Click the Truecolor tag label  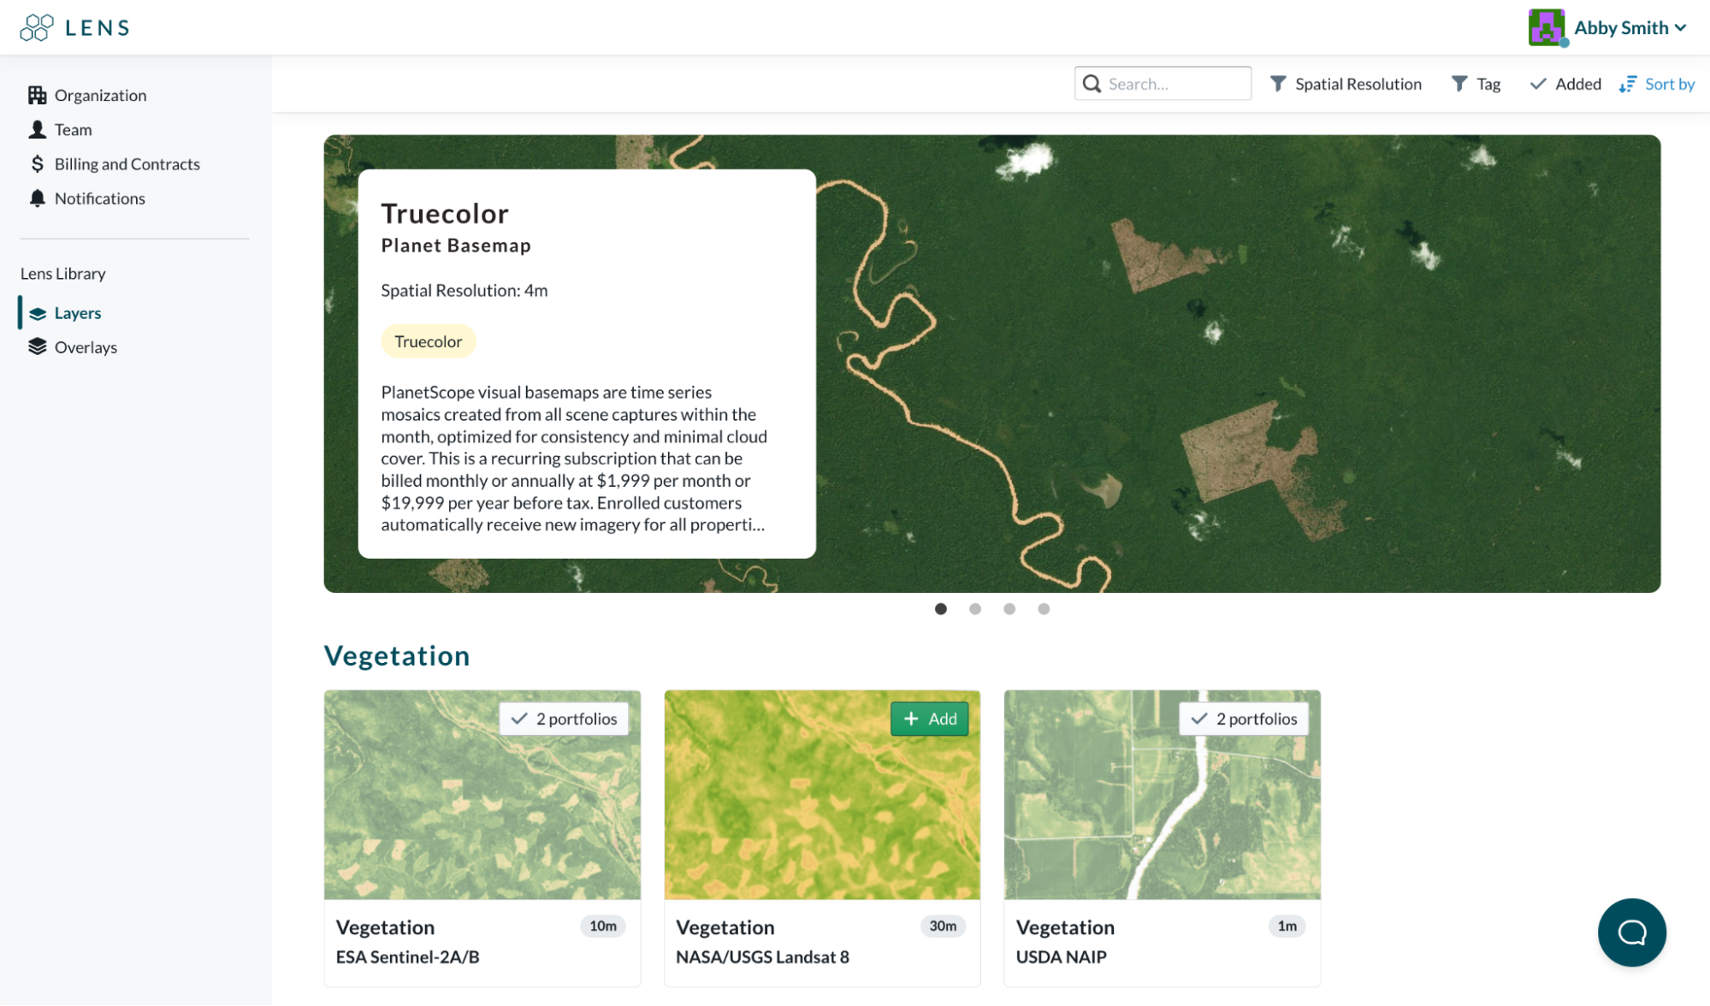[428, 340]
